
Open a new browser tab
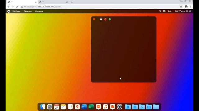tap(72, 2)
